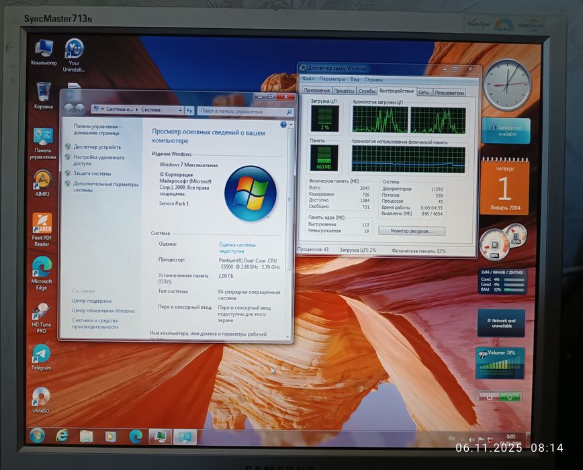Image resolution: width=583 pixels, height=470 pixels.
Task: Open Настройка удаленного доступа link
Action: click(99, 160)
